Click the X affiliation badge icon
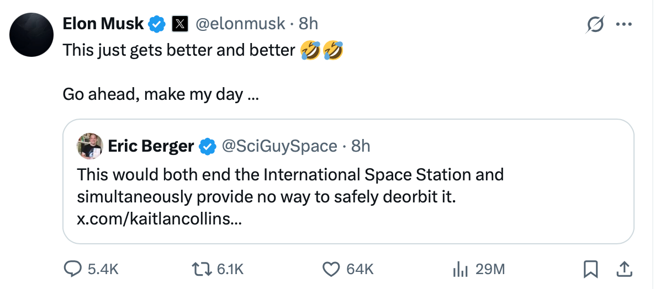The image size is (655, 289). point(180,24)
